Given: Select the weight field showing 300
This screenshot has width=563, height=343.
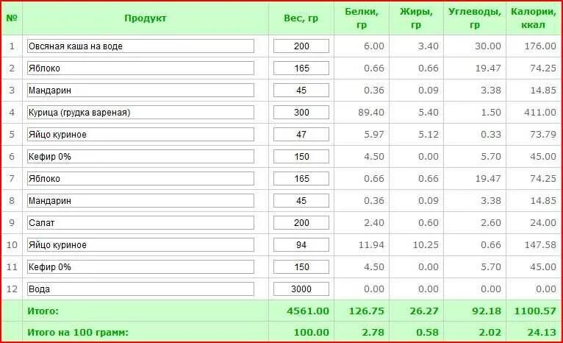Looking at the screenshot, I should point(301,113).
